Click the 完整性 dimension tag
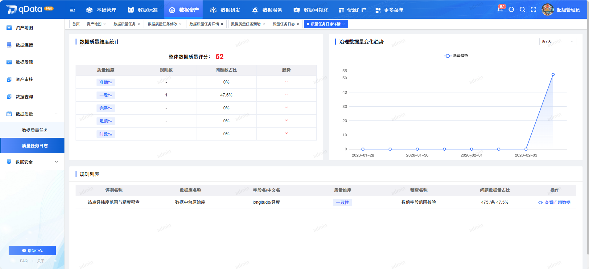The image size is (589, 269). pyautogui.click(x=106, y=108)
